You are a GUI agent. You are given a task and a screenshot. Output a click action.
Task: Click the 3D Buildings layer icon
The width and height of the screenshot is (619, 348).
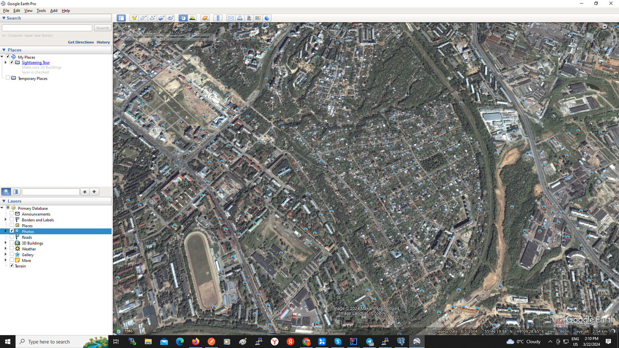(x=18, y=243)
